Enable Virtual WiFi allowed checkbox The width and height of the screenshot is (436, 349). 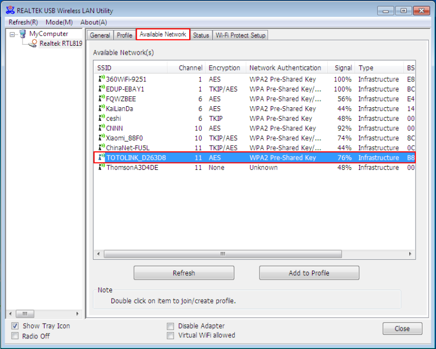(170, 336)
